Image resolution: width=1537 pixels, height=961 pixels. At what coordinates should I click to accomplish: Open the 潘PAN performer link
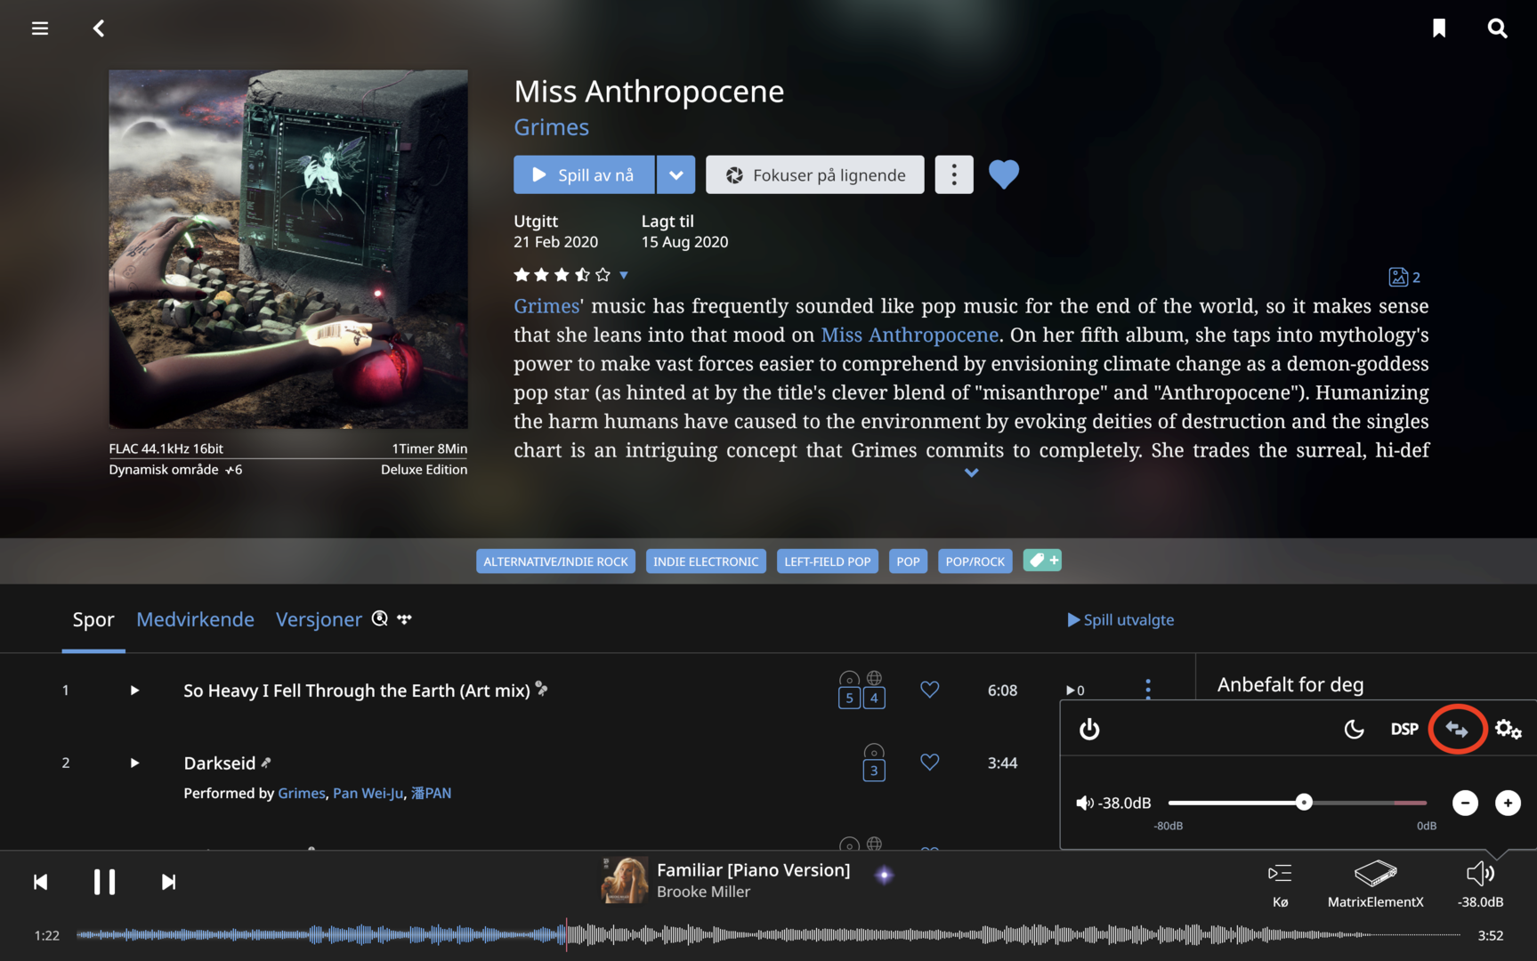click(x=431, y=793)
